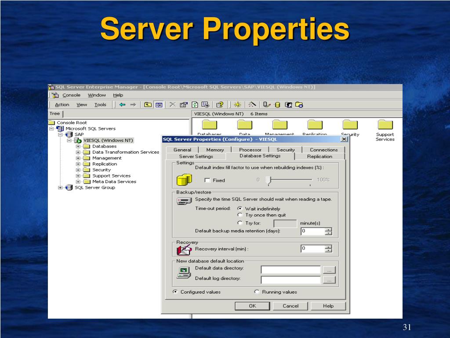This screenshot has height=338, width=450.
Task: Collapse the SAP server group node
Action: [60, 135]
